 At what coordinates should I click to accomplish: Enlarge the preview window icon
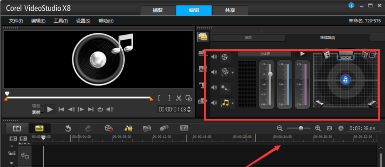pyautogui.click(x=189, y=98)
